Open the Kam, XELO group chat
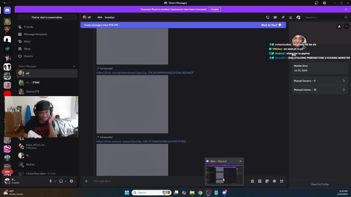The height and width of the screenshot is (197, 351). tap(47, 146)
